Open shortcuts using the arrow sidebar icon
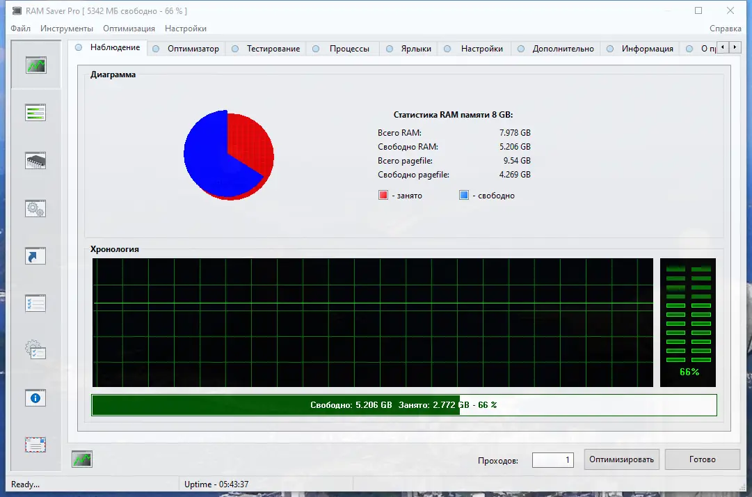This screenshot has width=752, height=497. [x=35, y=255]
